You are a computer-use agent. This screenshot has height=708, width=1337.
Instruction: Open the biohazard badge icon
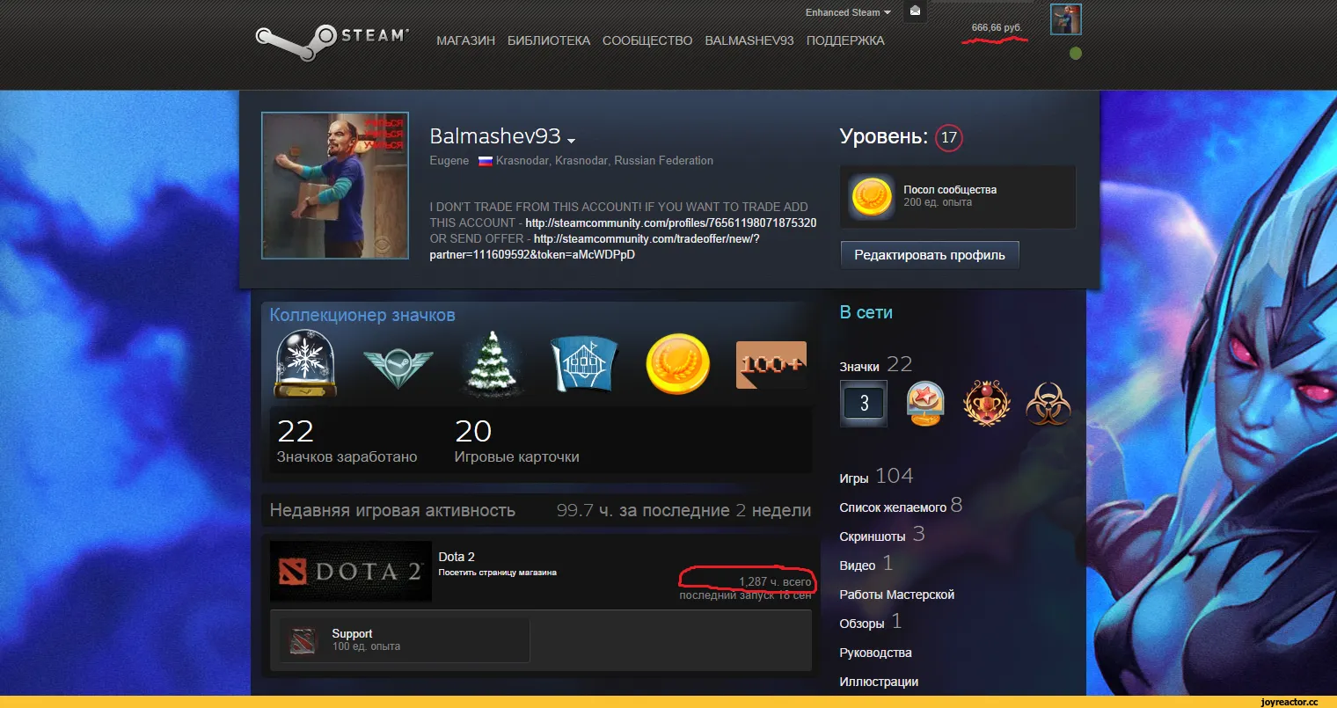pyautogui.click(x=1048, y=404)
